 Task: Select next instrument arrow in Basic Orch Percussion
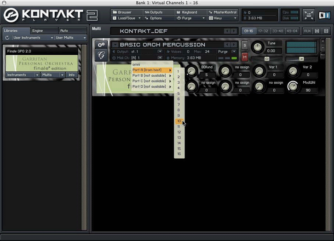pyautogui.click(x=234, y=45)
